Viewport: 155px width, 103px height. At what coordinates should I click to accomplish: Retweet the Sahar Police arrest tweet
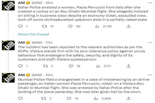tap(44, 26)
